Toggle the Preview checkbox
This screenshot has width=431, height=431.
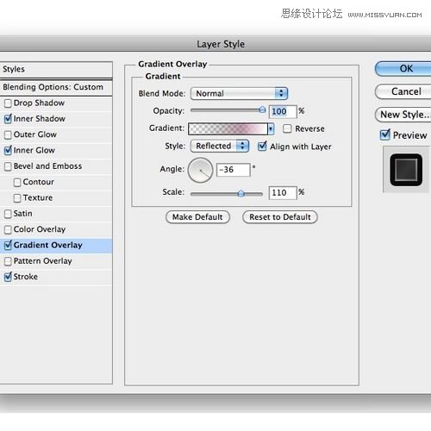[x=385, y=134]
